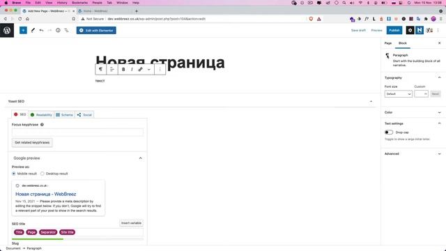
Task: Reset the custom font size
Action: (435, 94)
